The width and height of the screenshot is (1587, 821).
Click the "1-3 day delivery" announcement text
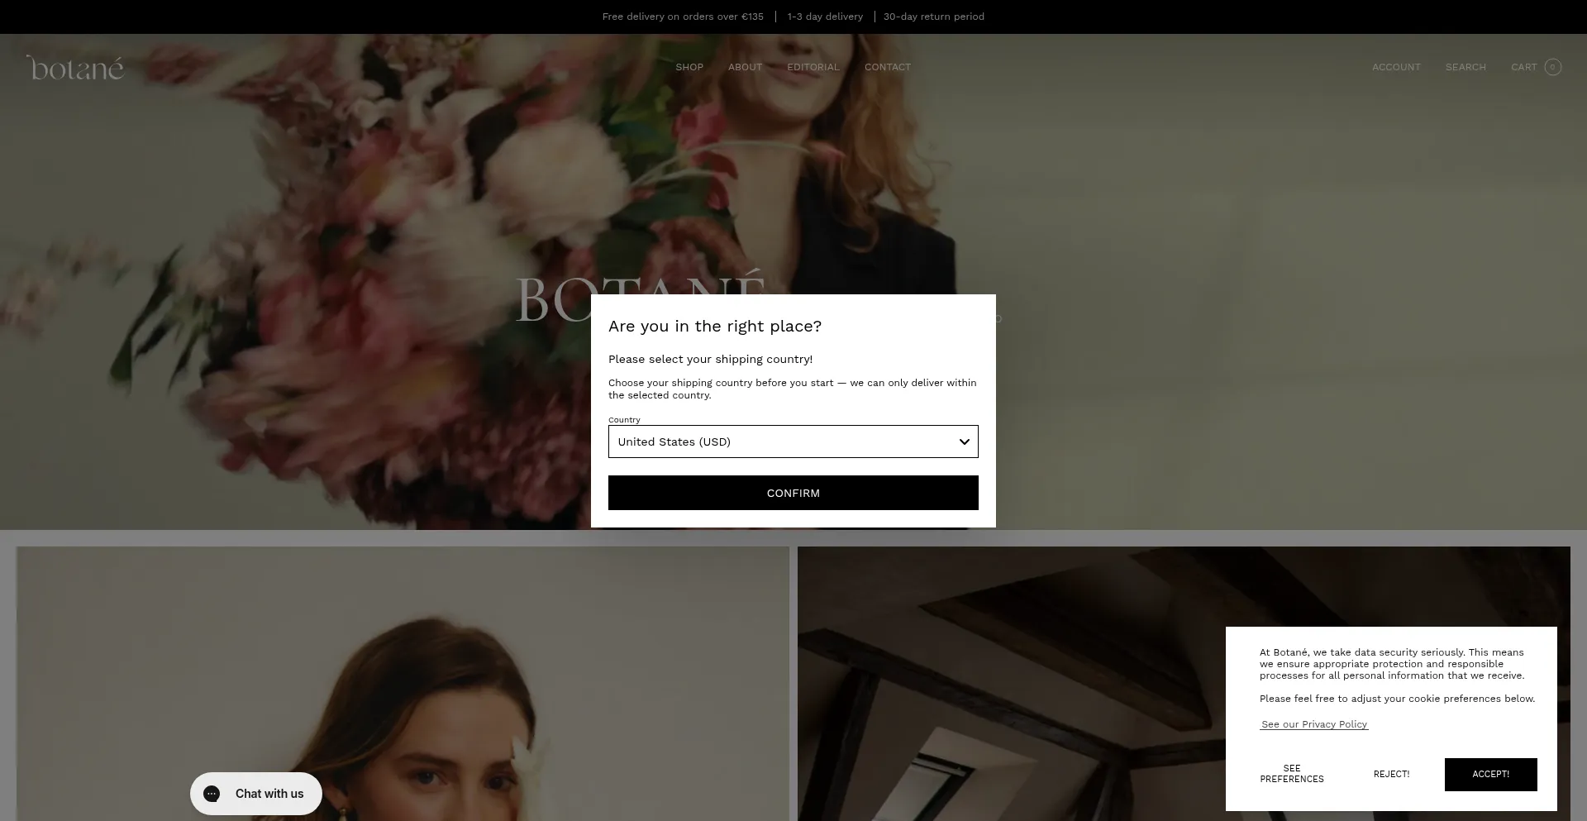(825, 17)
